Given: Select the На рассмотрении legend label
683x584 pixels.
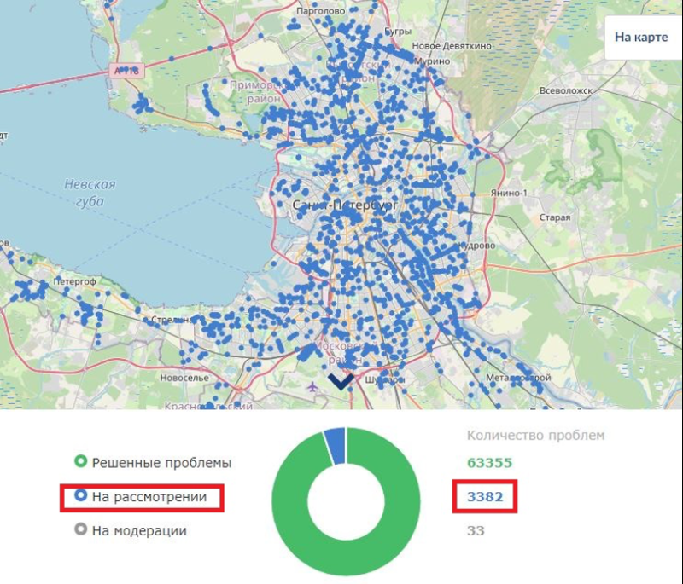Looking at the screenshot, I should 149,496.
